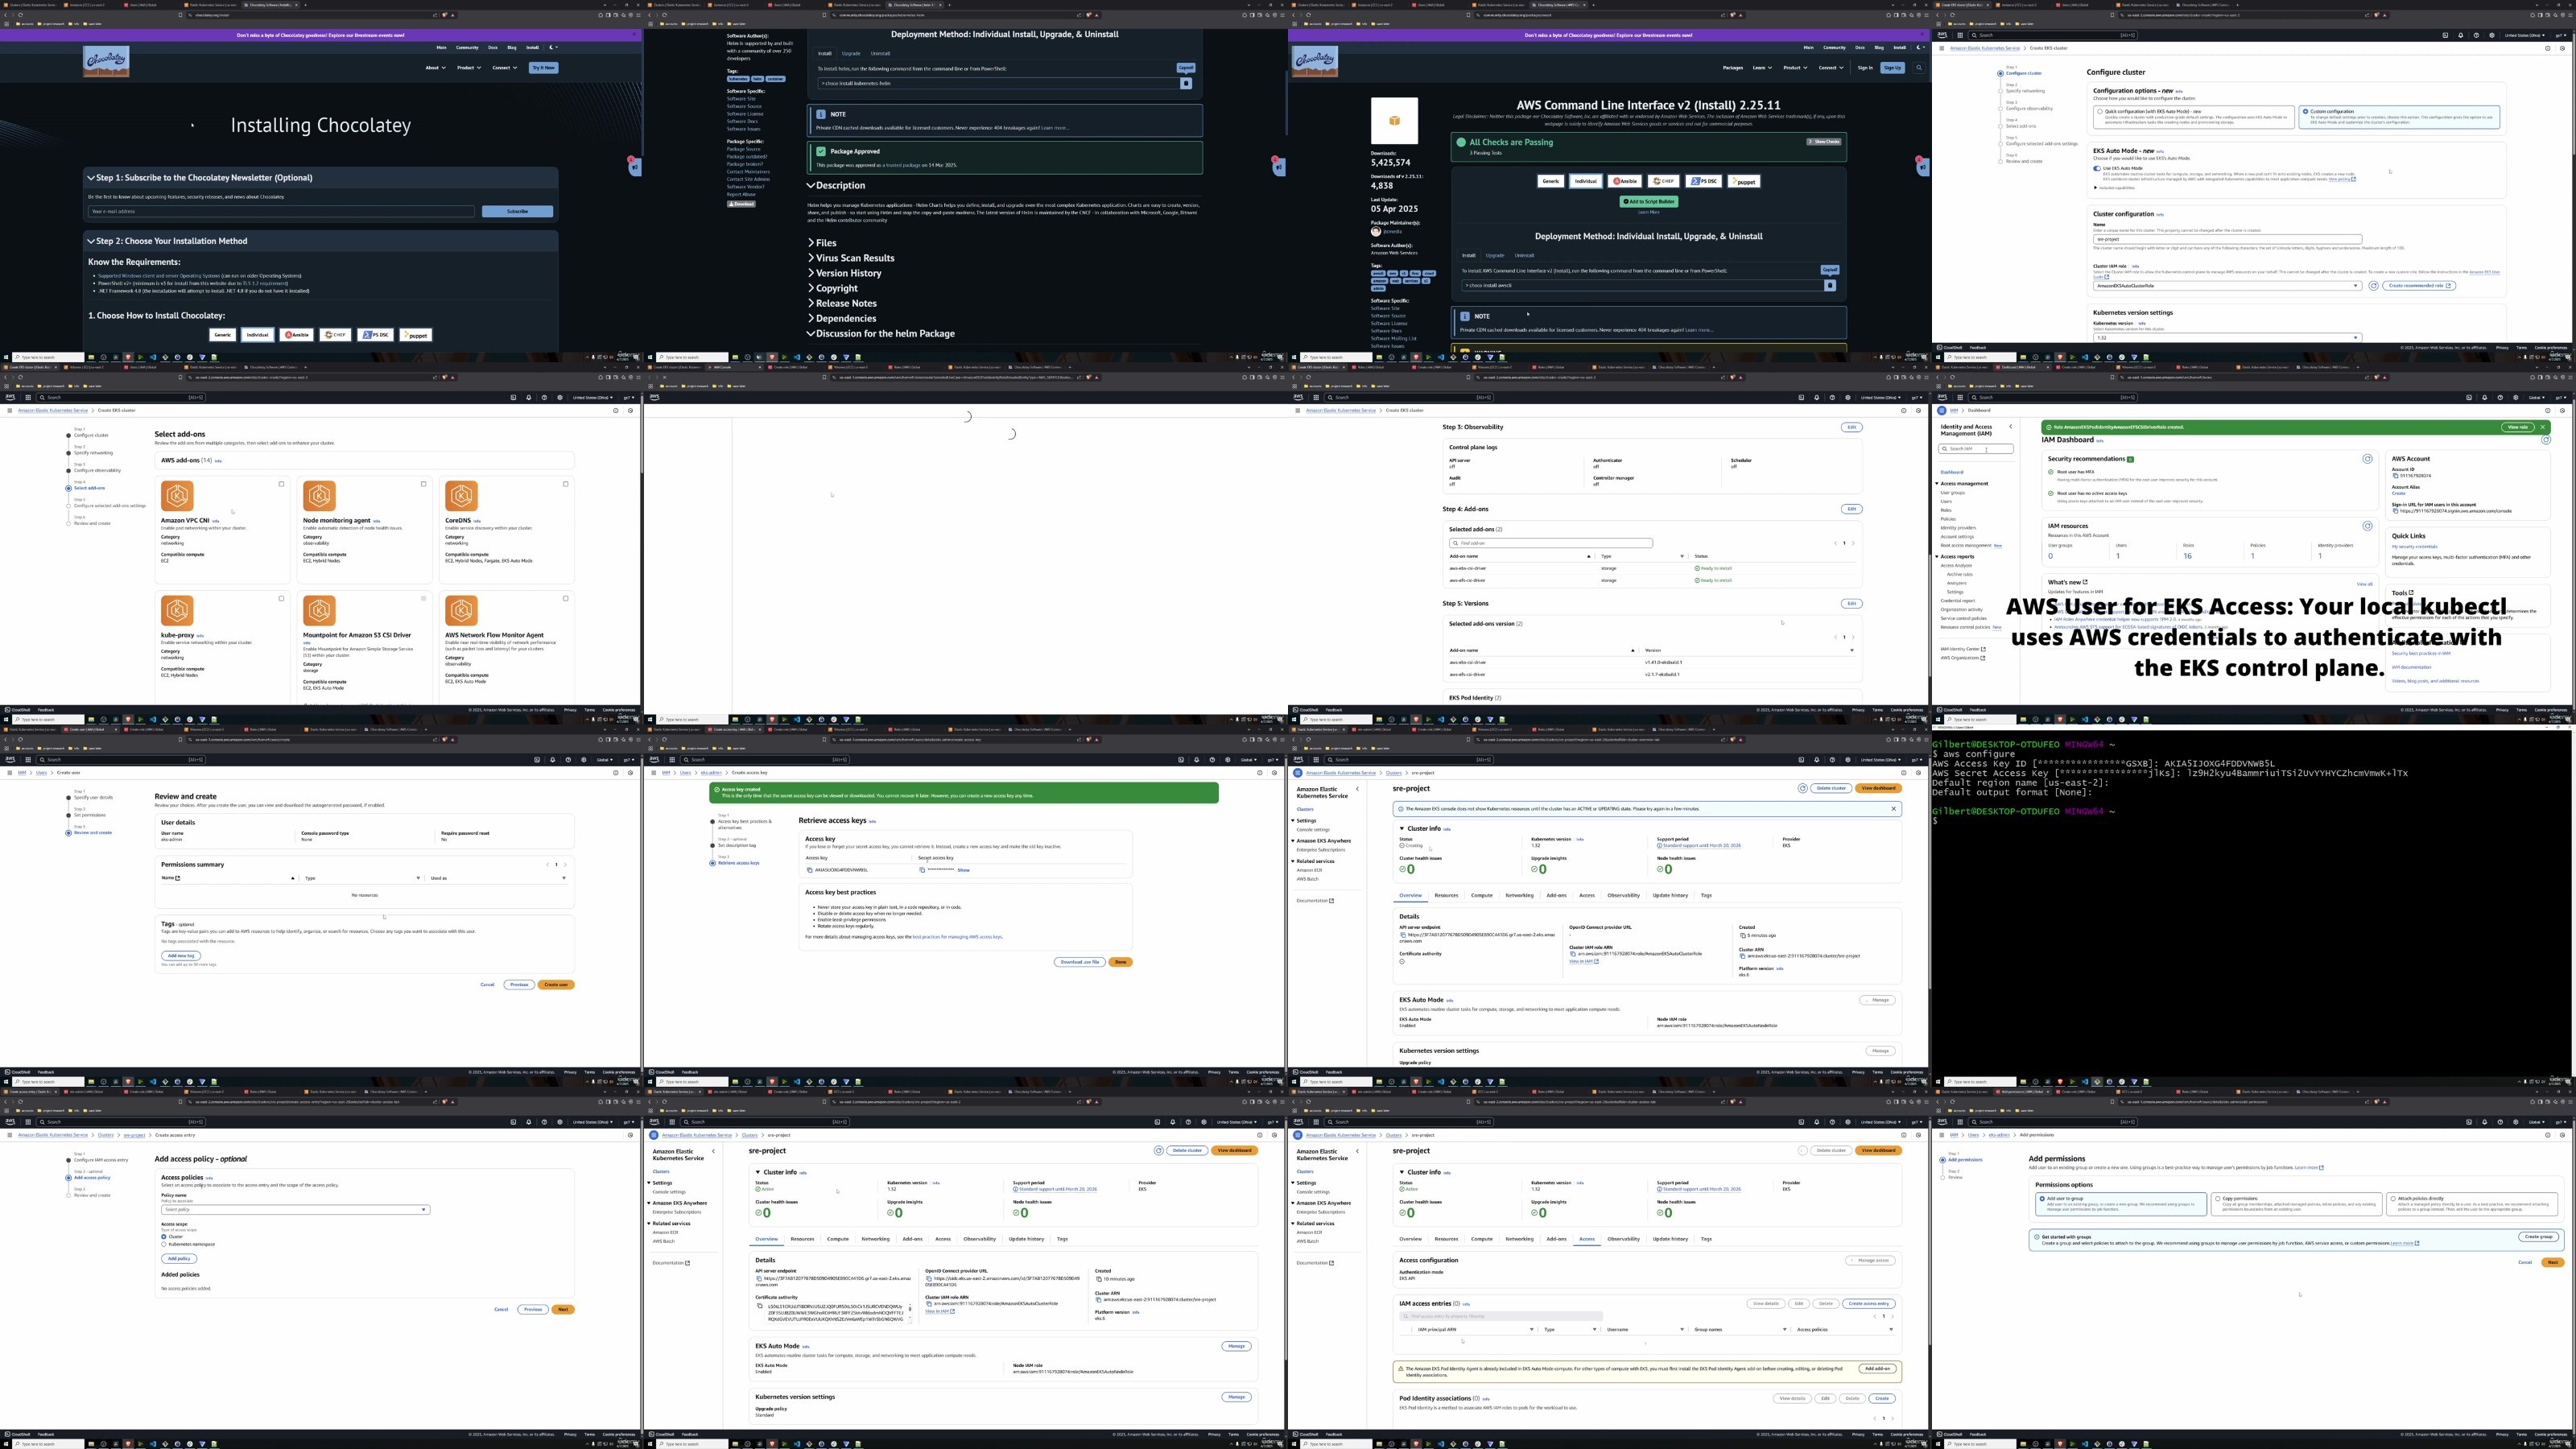Click Add to Script Builder button

(1649, 201)
